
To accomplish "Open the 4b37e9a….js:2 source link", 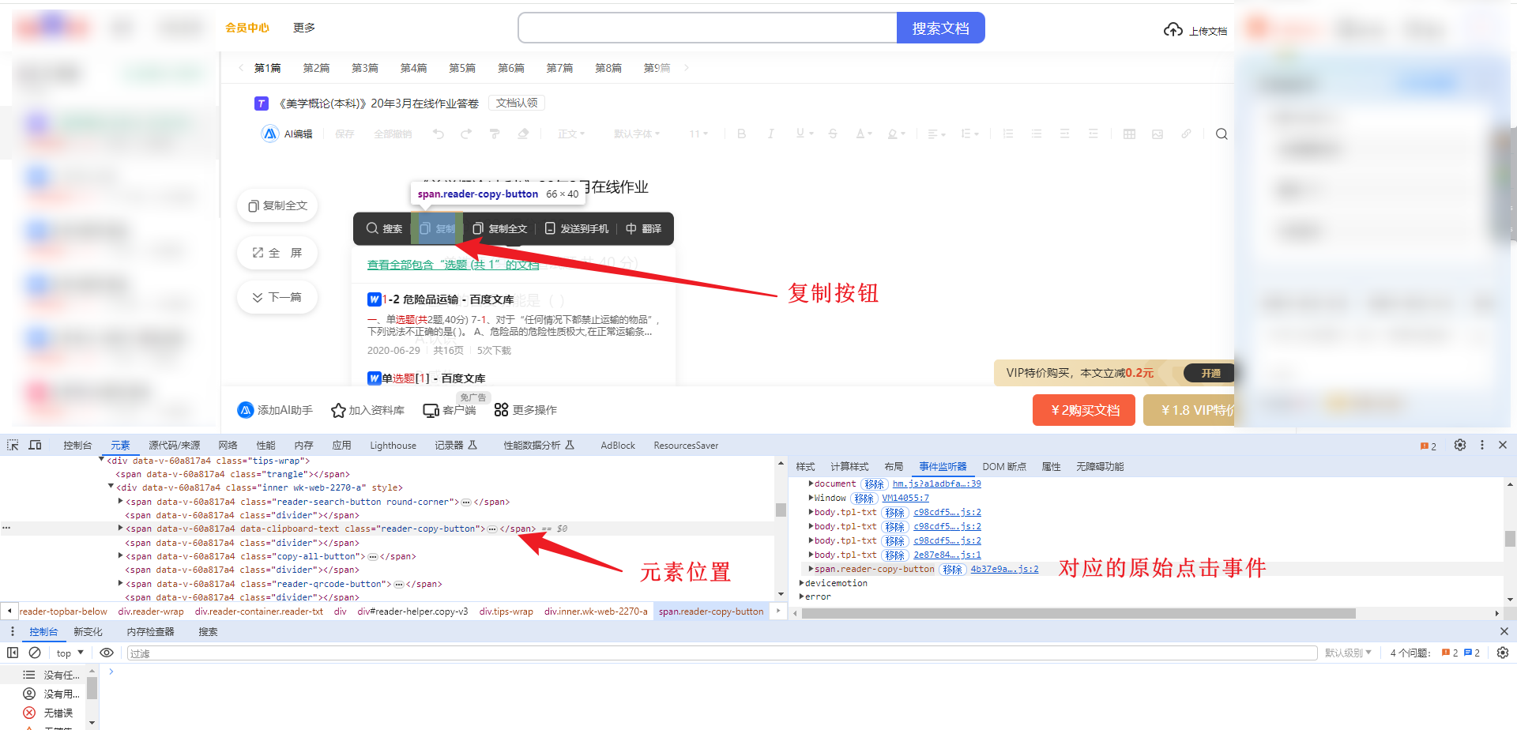I will (1004, 569).
